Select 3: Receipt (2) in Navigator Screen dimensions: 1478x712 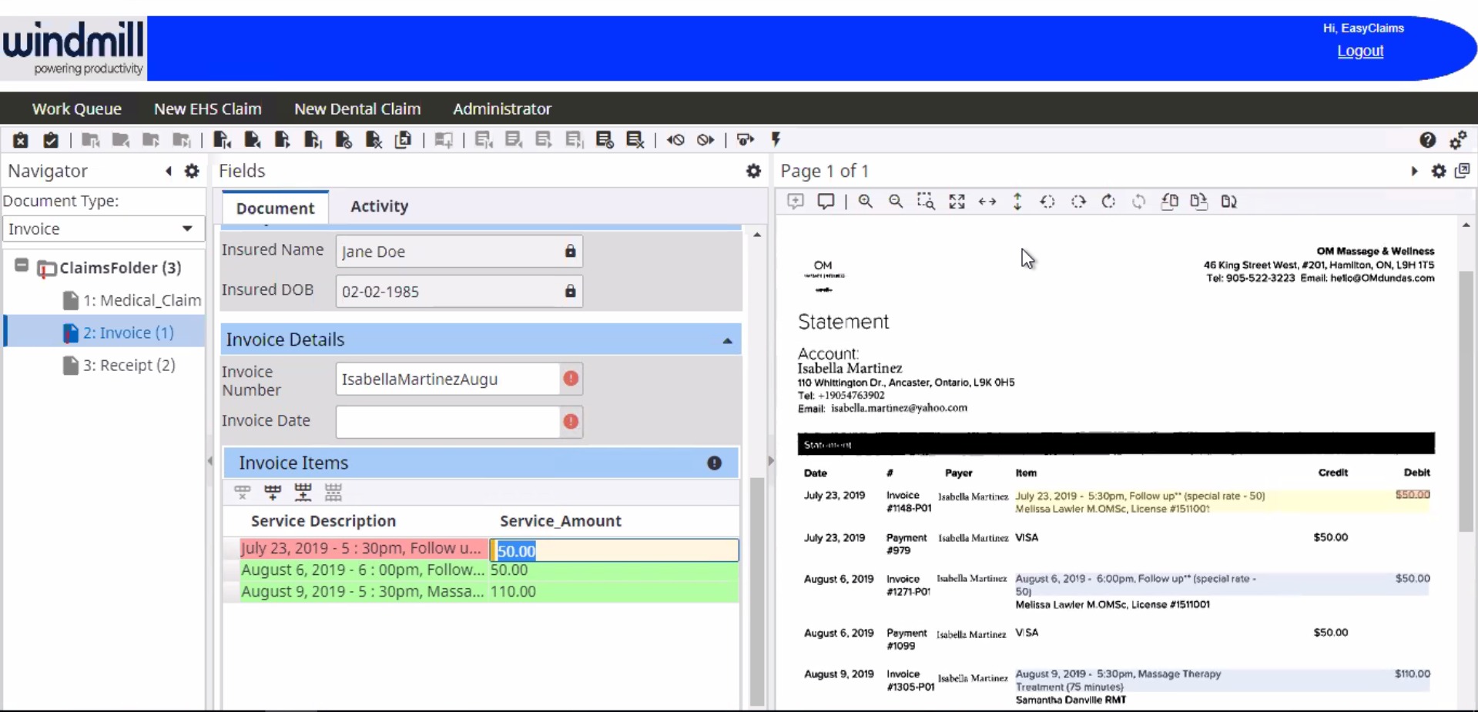pos(129,365)
